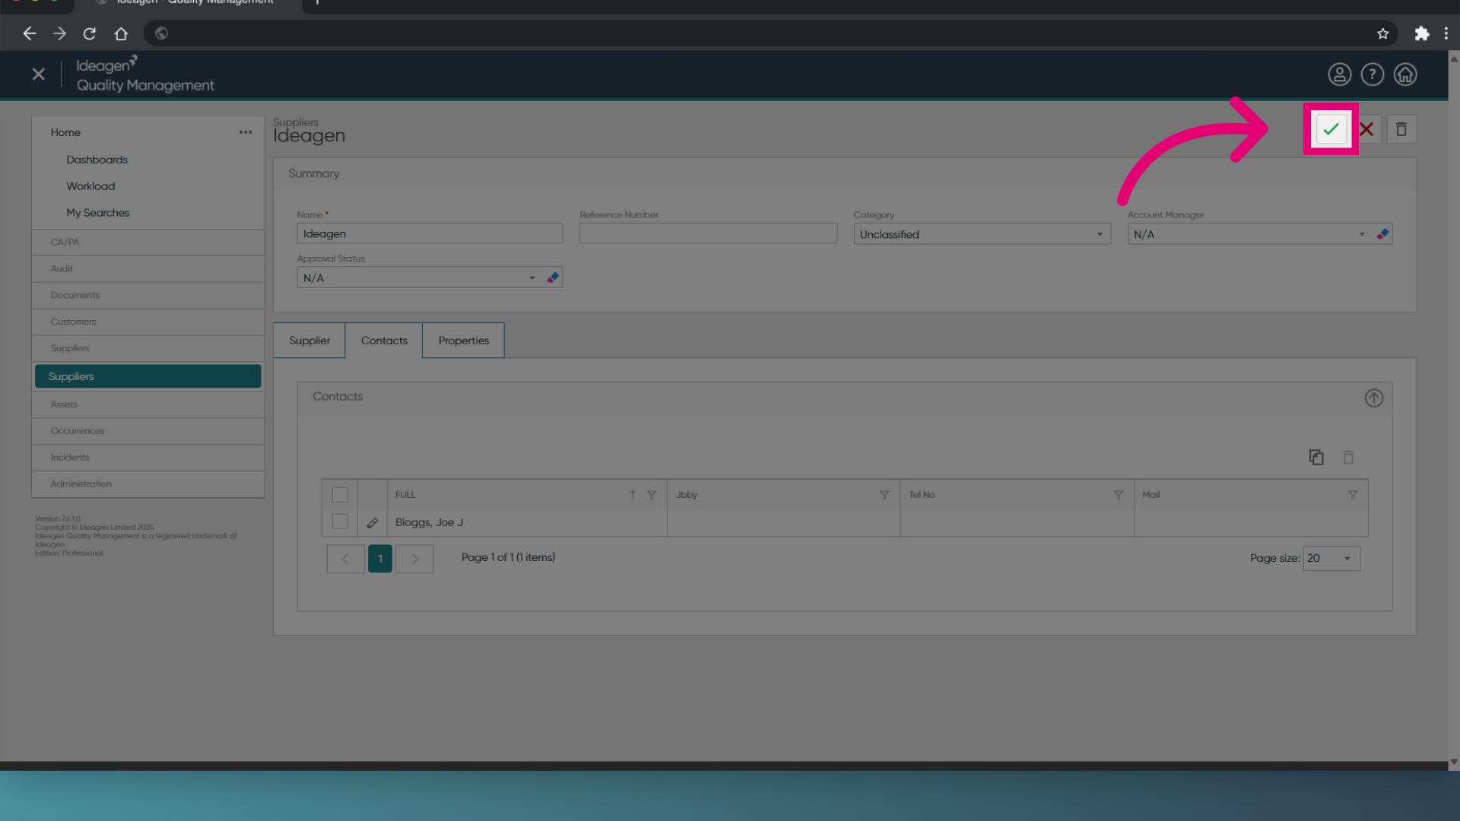Viewport: 1460px width, 821px height.
Task: Expand the CA/PA sidebar section
Action: tap(148, 242)
